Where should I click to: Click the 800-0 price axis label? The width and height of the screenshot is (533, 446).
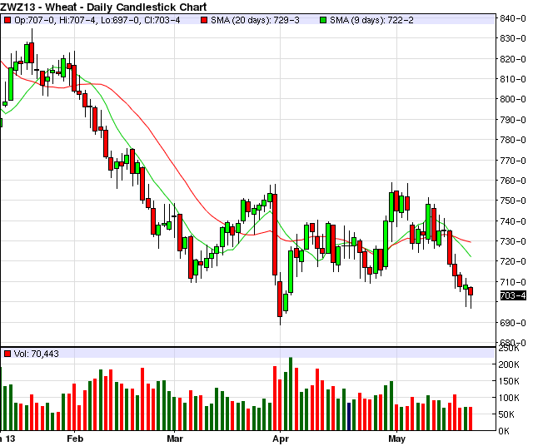513,99
